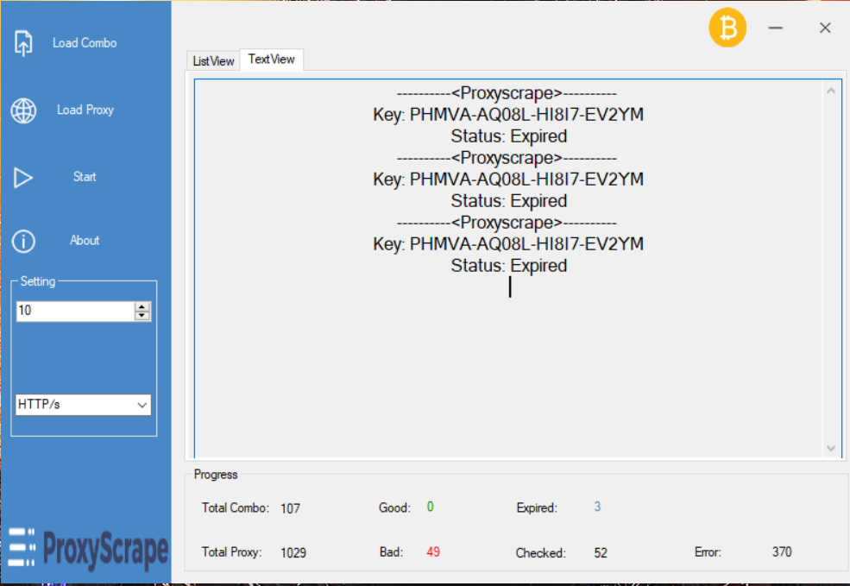Click the thread count field showing 10
The image size is (850, 586).
click(75, 312)
